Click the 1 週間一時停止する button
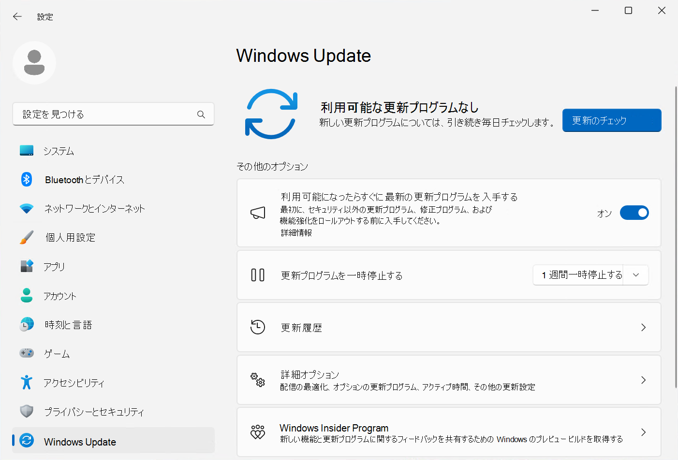 (578, 275)
